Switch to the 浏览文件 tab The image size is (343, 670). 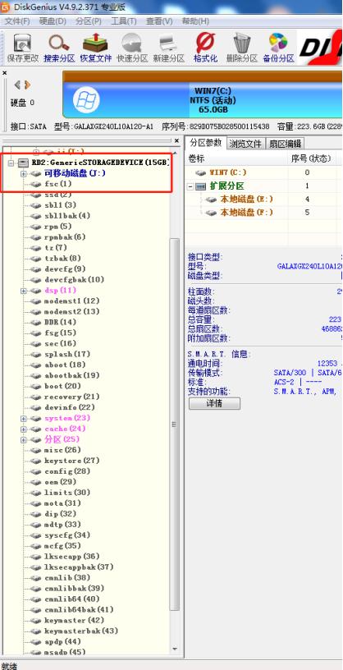click(245, 144)
